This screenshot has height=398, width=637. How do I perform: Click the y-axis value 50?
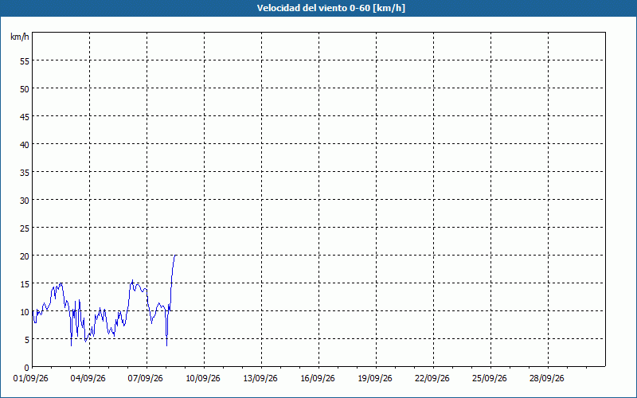pos(25,89)
